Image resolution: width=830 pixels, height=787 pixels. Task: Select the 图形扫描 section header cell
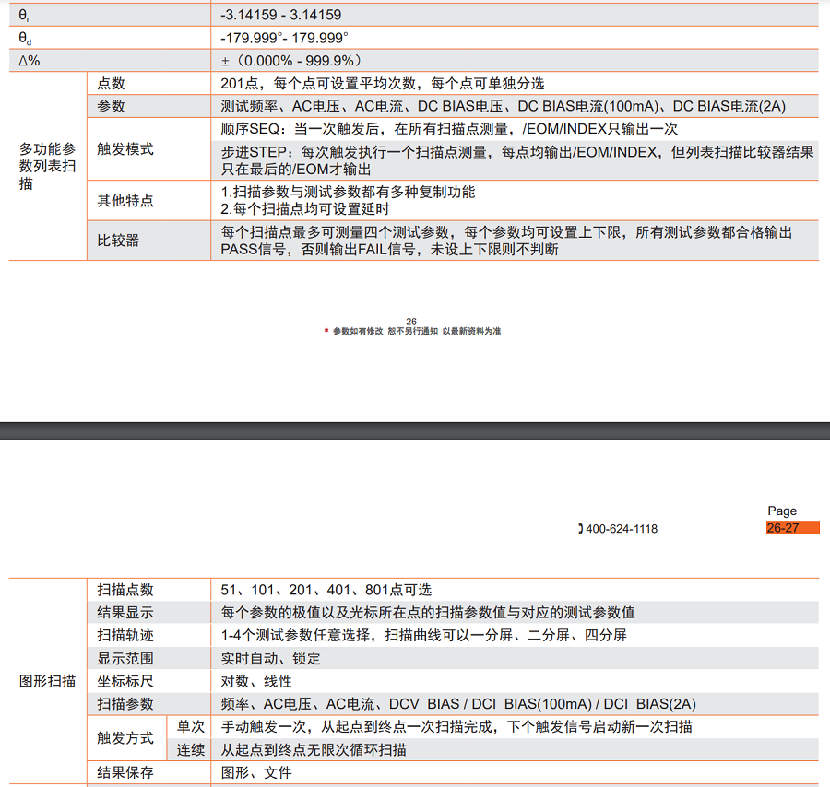47,681
